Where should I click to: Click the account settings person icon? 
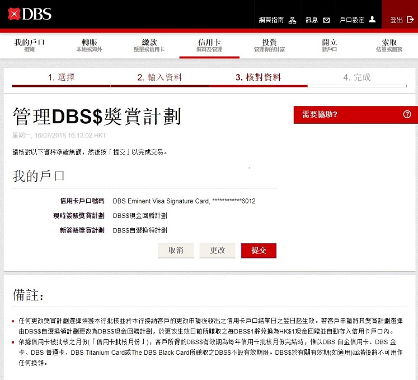373,20
